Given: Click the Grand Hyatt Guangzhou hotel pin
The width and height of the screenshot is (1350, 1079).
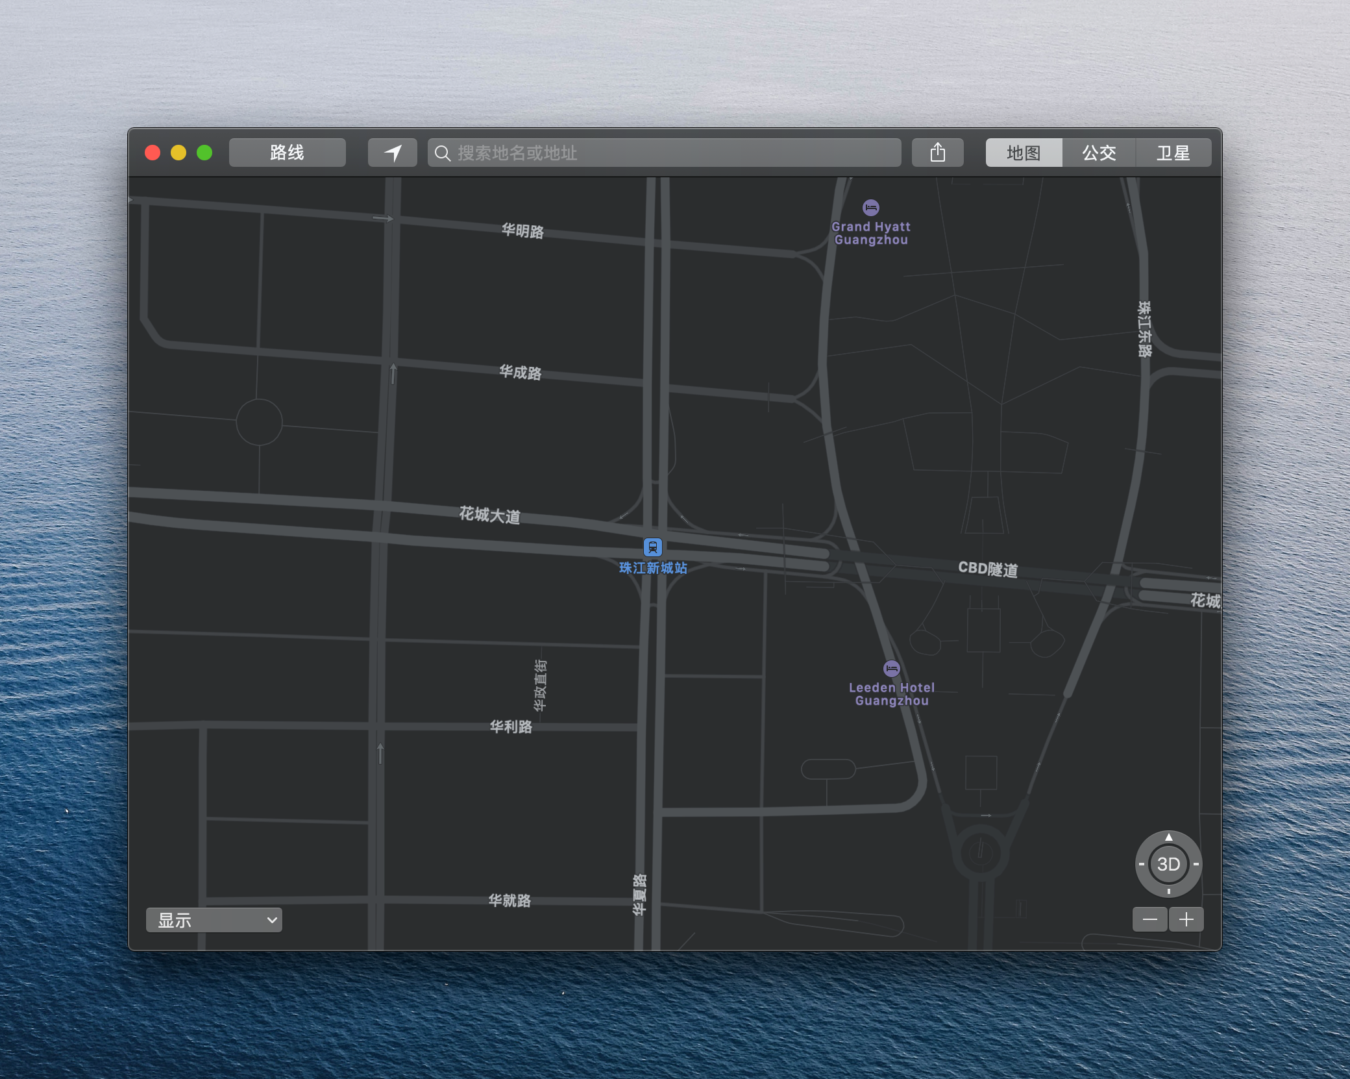Looking at the screenshot, I should (x=870, y=208).
